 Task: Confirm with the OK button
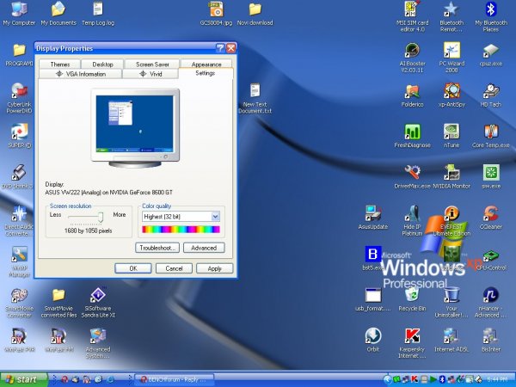pyautogui.click(x=133, y=268)
